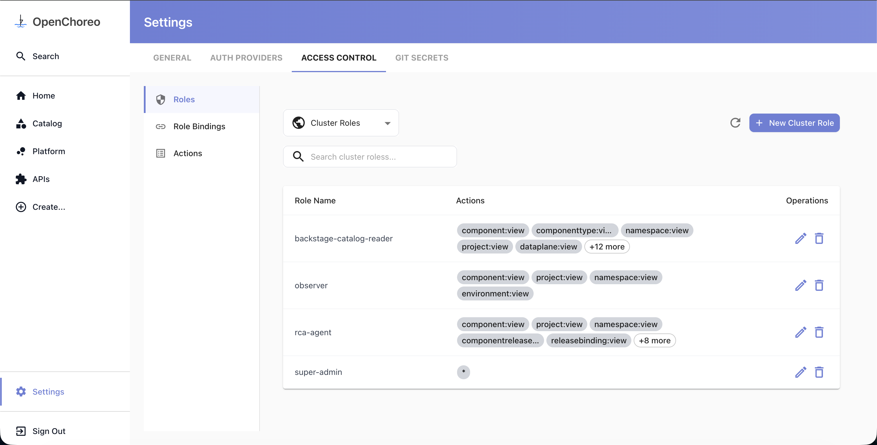
Task: Click Sign Out in sidebar
Action: 49,431
